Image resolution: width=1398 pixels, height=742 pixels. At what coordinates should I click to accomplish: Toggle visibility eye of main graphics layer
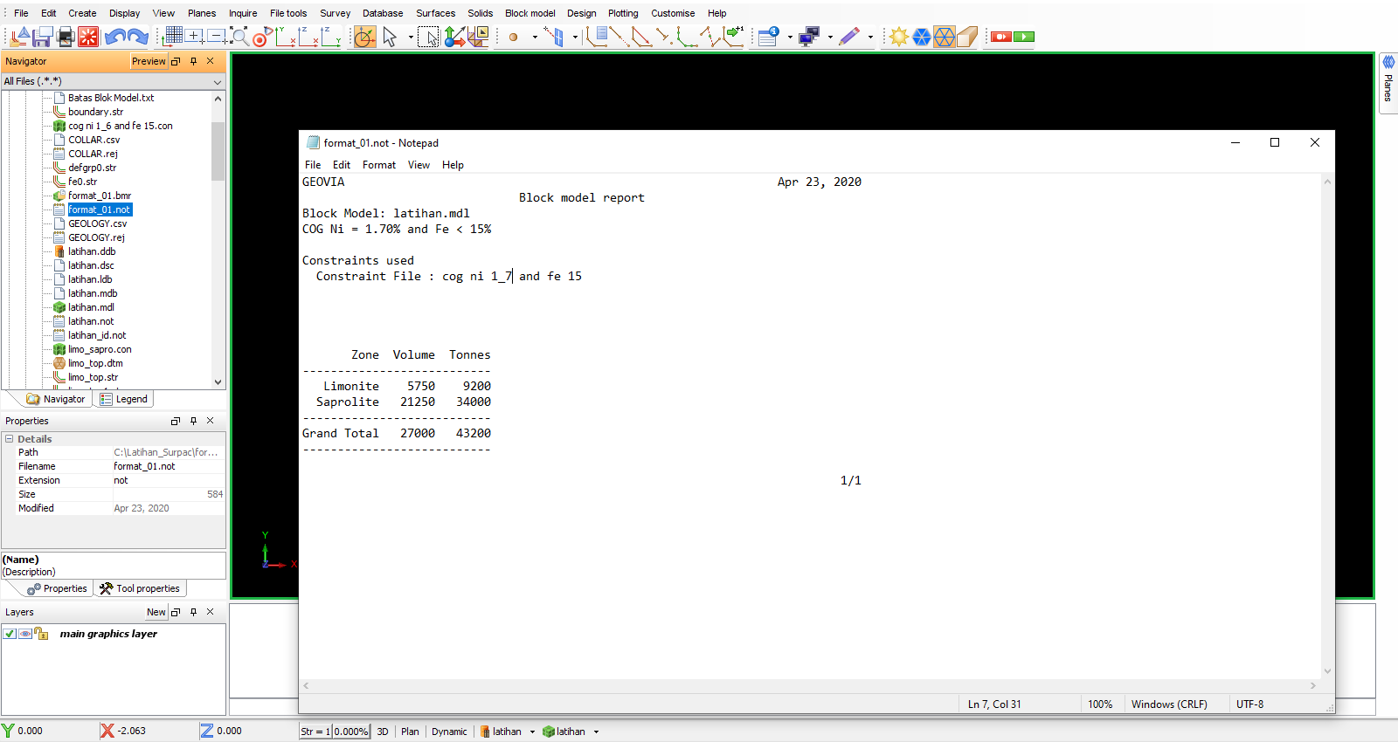tap(25, 634)
